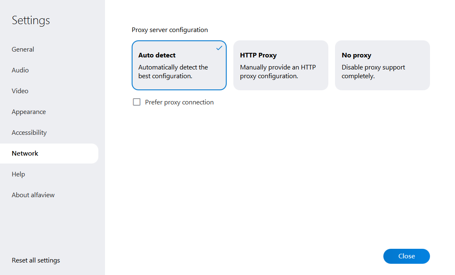Screen dimensions: 455x275
Task: Click the Proxy server configuration label
Action: tap(170, 30)
